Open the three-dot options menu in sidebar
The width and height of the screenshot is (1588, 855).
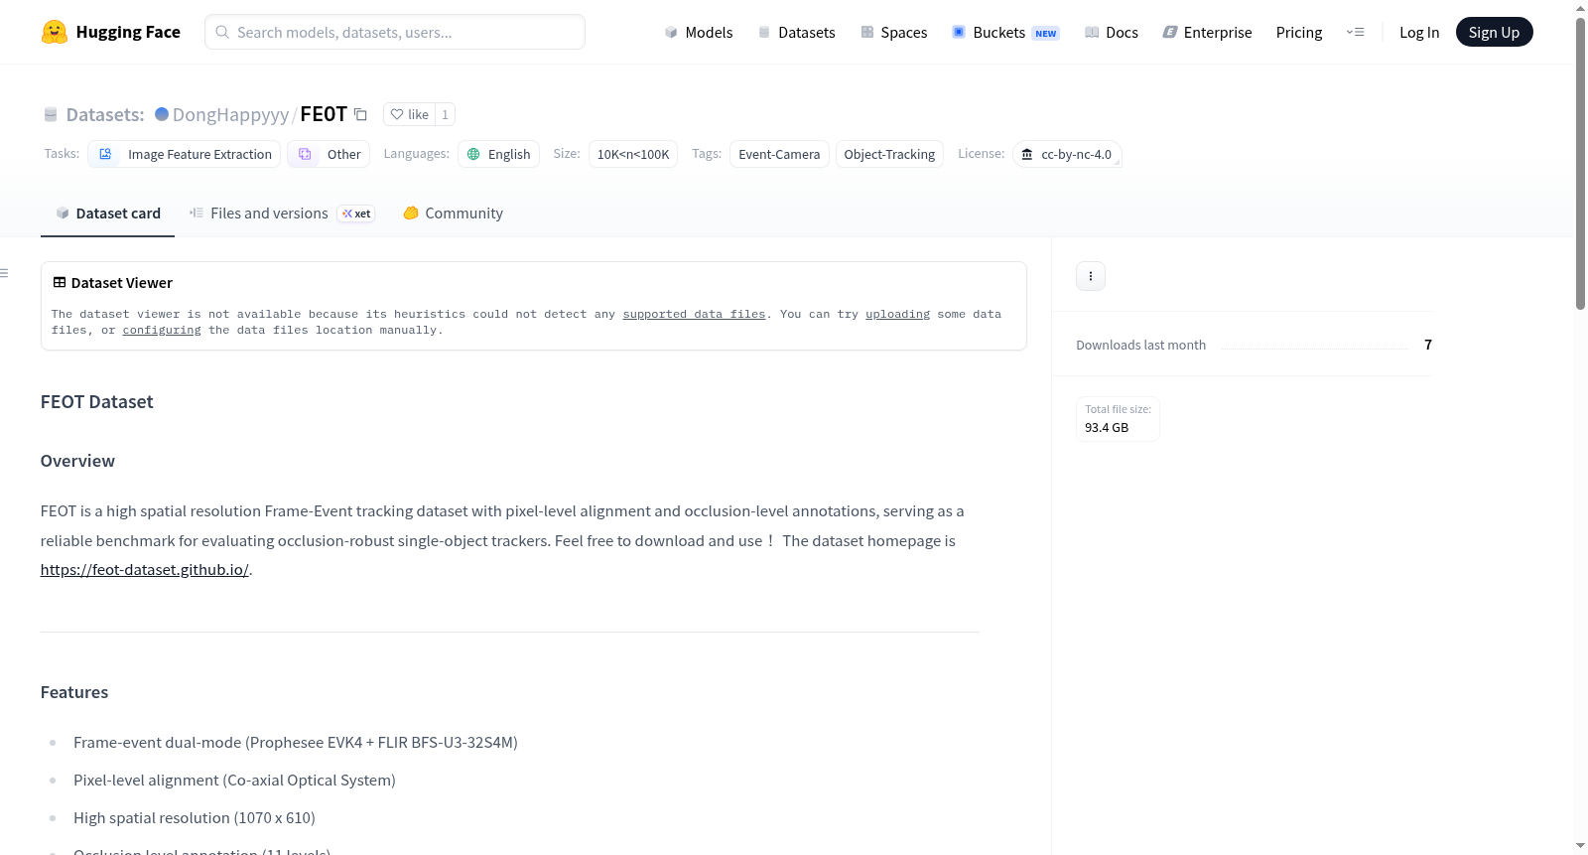click(1091, 276)
